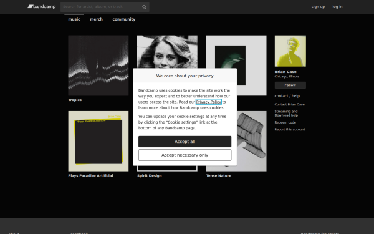The image size is (374, 234).
Task: Click the 'Chicago, Illinois' location text
Action: pos(287,76)
